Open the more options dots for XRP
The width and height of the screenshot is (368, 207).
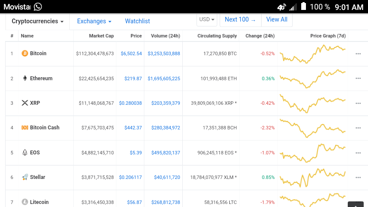[358, 103]
